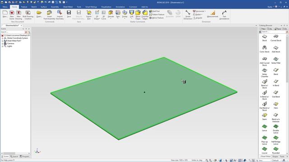Open Bulk Drawing Creation
Viewport: 289px width, 162px height.
click(x=28, y=15)
